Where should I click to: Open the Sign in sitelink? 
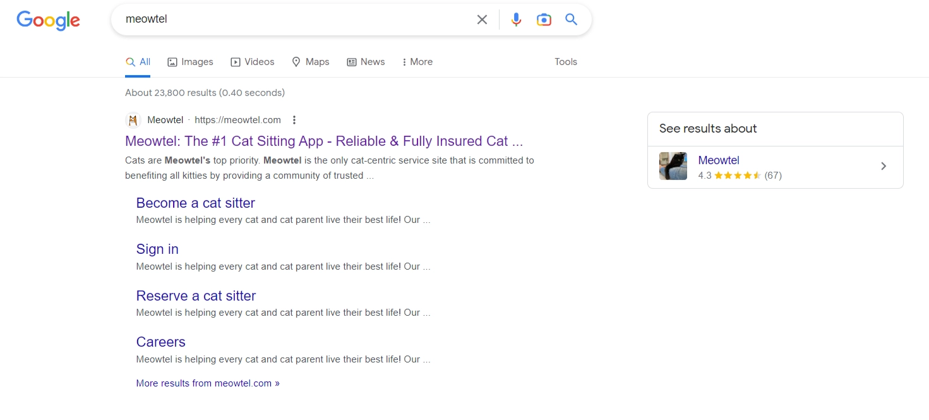[x=157, y=249]
